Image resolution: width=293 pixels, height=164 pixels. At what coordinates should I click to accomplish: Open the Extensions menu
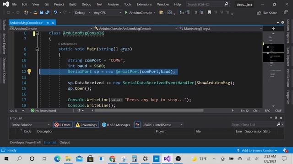pos(144,4)
